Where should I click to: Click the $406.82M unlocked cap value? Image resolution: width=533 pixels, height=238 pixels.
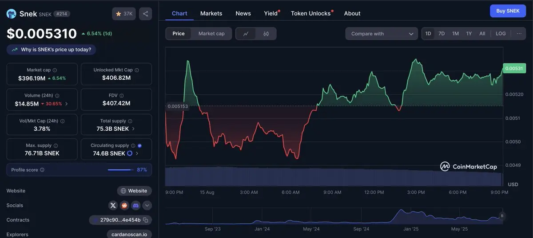[x=116, y=78]
